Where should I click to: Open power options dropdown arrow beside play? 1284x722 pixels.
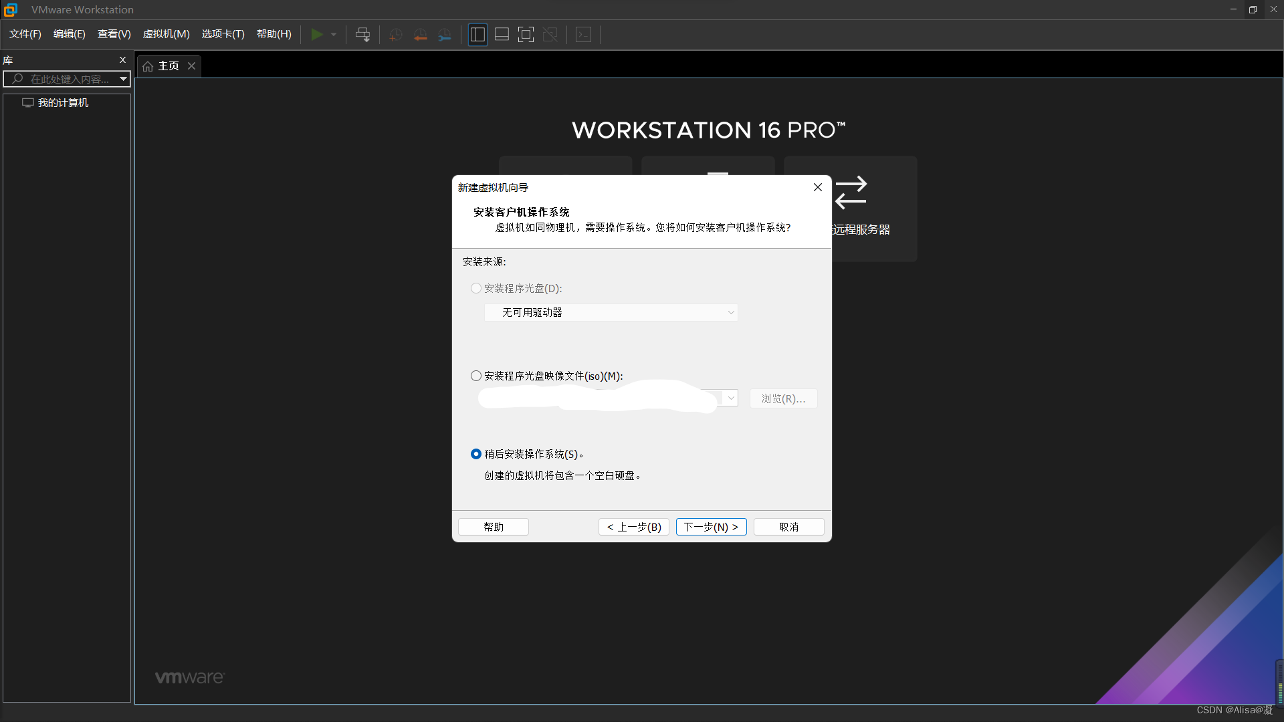coord(334,34)
